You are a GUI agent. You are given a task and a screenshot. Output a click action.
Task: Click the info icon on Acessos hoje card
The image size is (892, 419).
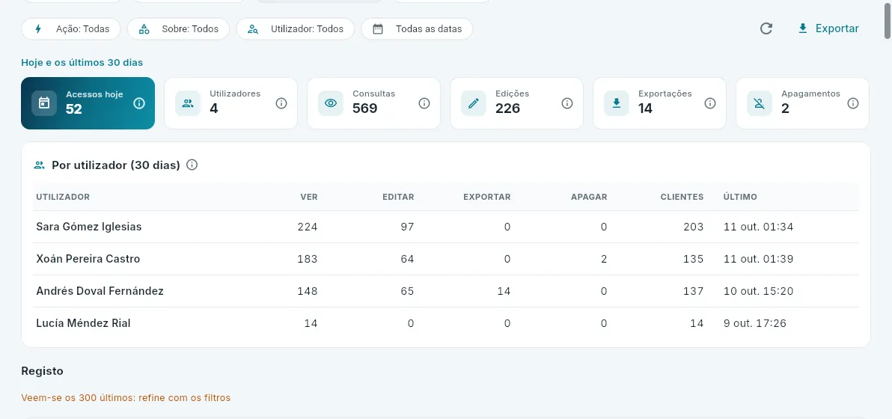(x=139, y=103)
